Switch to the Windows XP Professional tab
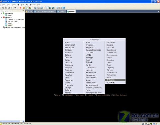Screen dimensions: 160x125 click(45, 11)
